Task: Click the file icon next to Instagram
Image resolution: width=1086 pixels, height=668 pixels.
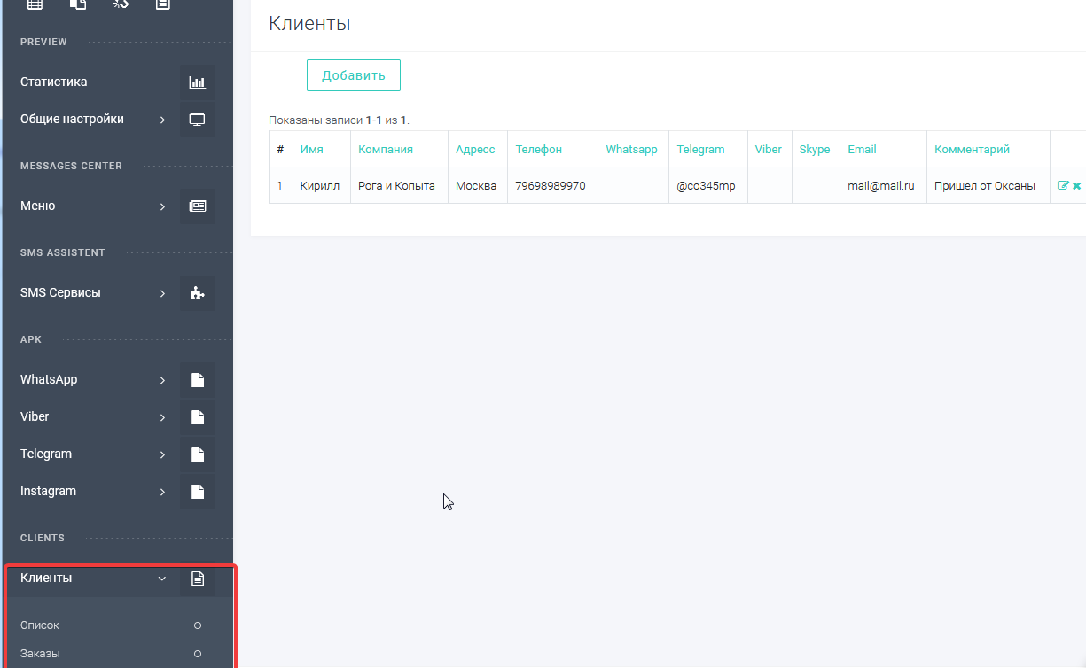Action: pos(197,492)
